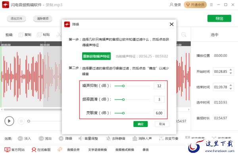Image resolution: width=238 pixels, height=154 pixels.
Task: Open the 文字语音转换 tool
Action: pyautogui.click(x=98, y=150)
